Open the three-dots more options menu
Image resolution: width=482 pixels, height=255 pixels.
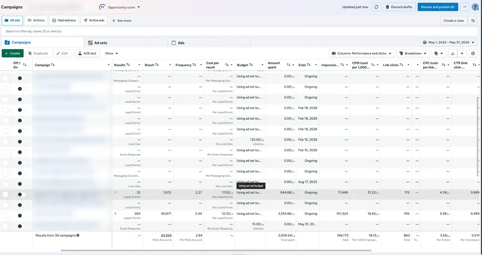coord(465,7)
